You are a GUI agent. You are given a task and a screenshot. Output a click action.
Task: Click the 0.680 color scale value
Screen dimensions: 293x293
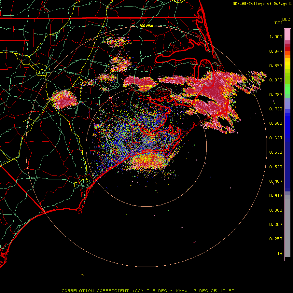click(276, 123)
